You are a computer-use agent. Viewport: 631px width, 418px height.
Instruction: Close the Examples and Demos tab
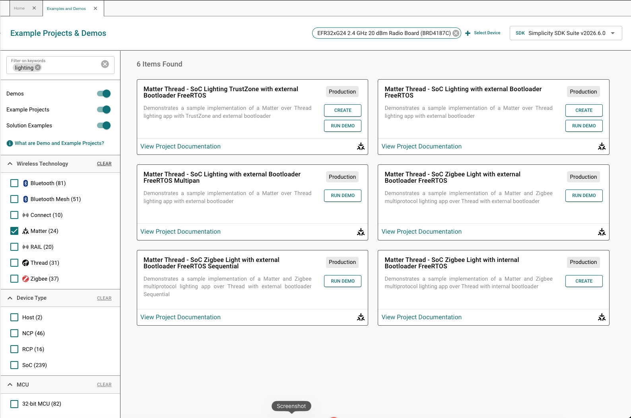click(x=95, y=8)
